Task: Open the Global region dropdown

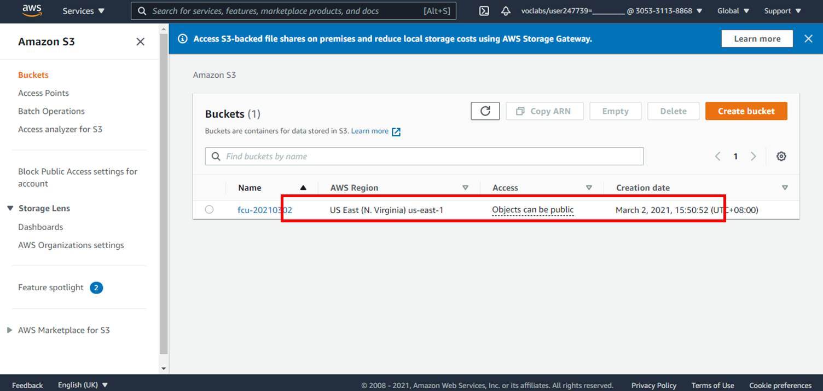Action: (733, 11)
